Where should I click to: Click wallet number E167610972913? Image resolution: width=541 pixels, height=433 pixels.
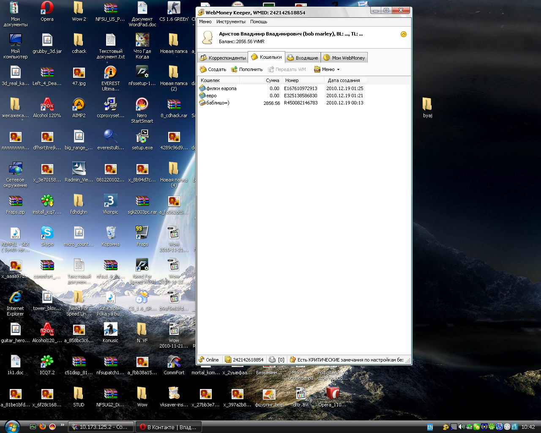(x=301, y=88)
